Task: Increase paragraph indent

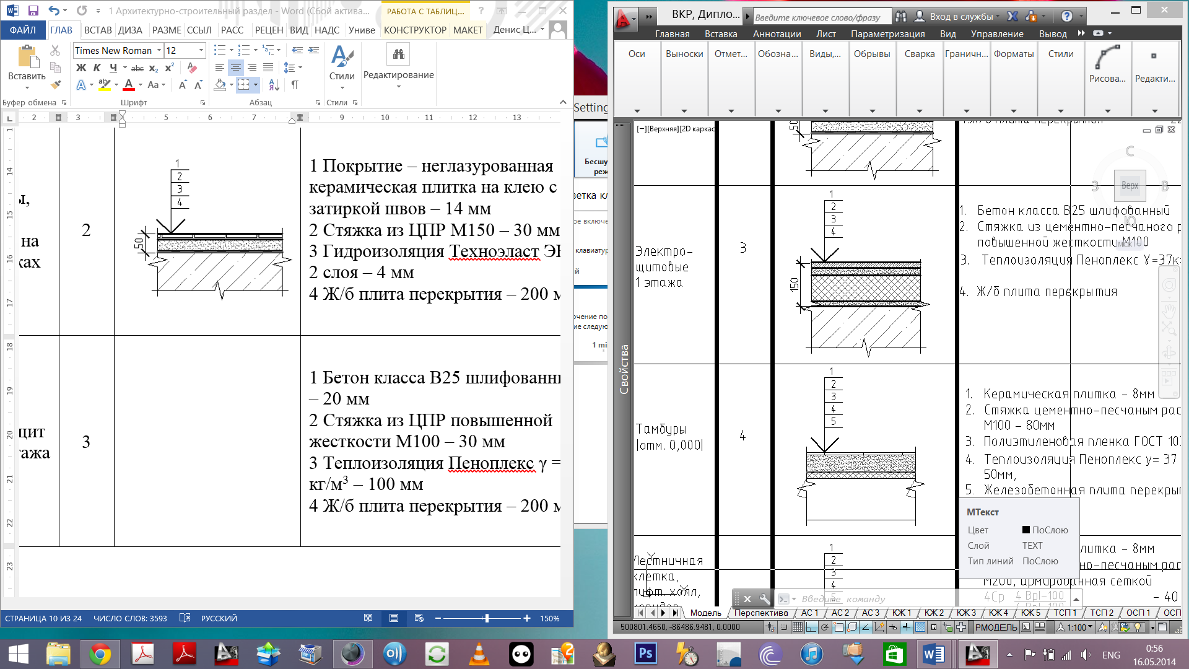Action: coord(313,50)
